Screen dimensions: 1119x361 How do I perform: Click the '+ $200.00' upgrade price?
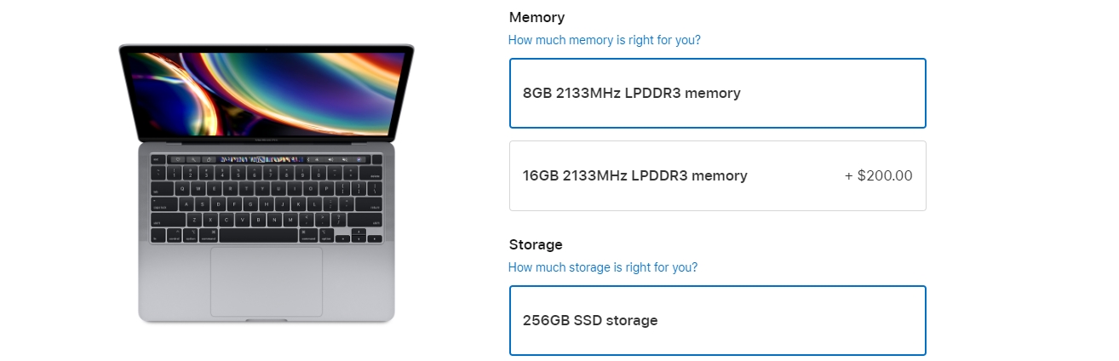pyautogui.click(x=878, y=176)
